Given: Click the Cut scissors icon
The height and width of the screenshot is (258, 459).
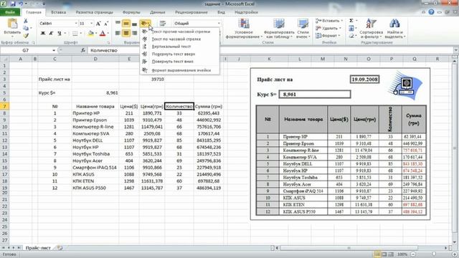Looking at the screenshot, I should pos(26,21).
